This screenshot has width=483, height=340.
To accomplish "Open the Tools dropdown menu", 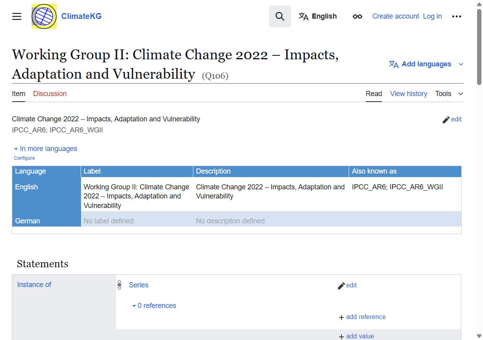I will (x=449, y=94).
